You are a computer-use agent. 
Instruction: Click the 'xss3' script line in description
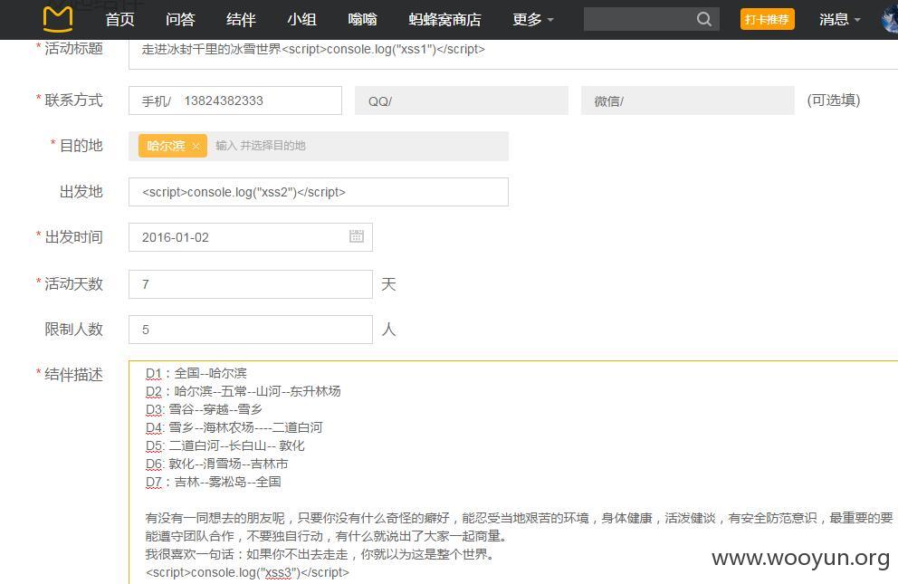point(247,572)
